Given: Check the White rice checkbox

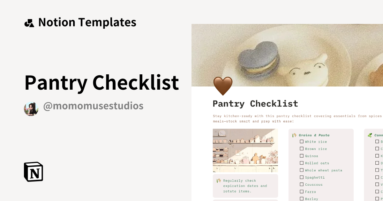Looking at the screenshot, I should point(302,141).
